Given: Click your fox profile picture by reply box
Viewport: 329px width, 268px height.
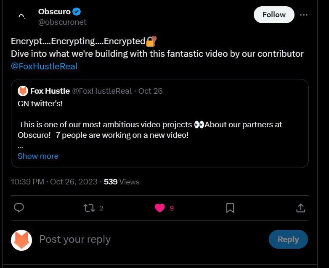Looking at the screenshot, I should tap(21, 240).
